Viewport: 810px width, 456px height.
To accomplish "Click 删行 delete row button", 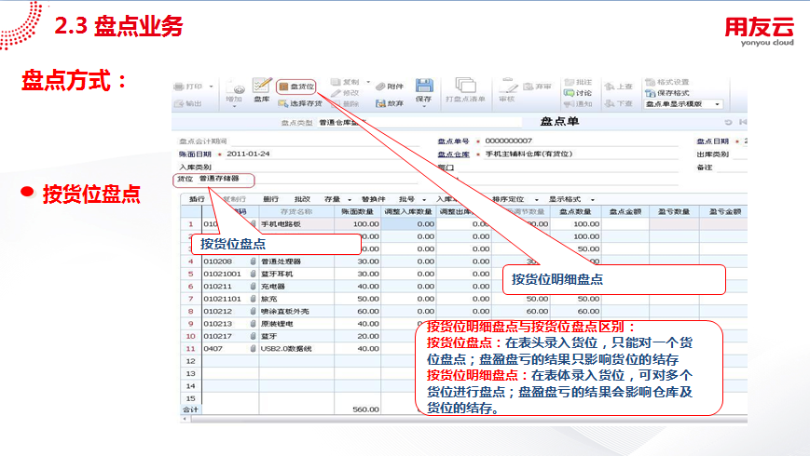I will 270,199.
